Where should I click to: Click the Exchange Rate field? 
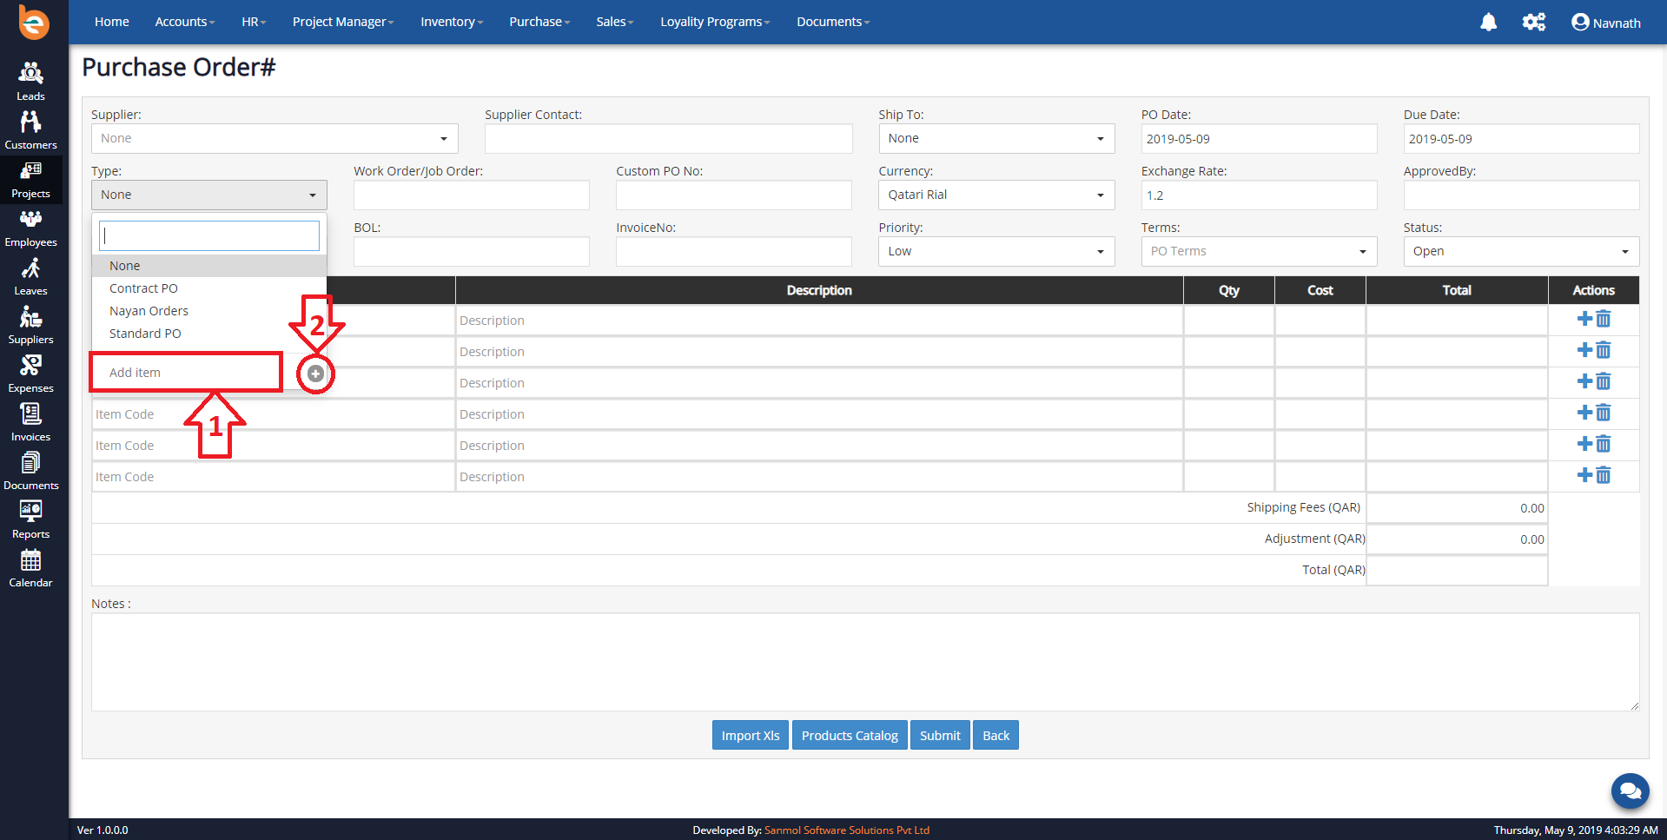coord(1259,195)
